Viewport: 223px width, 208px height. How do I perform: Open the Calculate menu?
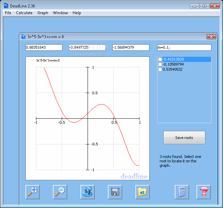[24, 13]
